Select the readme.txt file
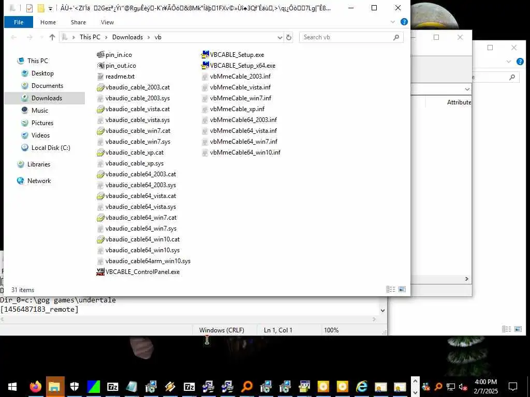This screenshot has height=397, width=530. (116, 77)
